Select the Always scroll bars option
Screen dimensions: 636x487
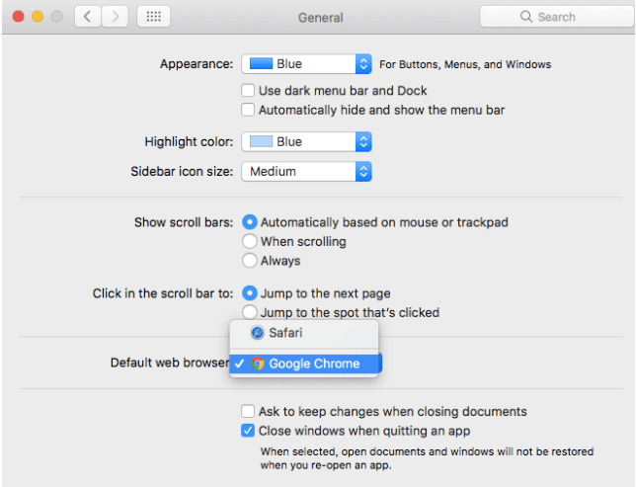point(250,261)
